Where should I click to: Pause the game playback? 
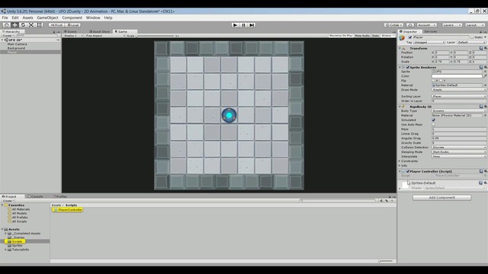pyautogui.click(x=244, y=25)
